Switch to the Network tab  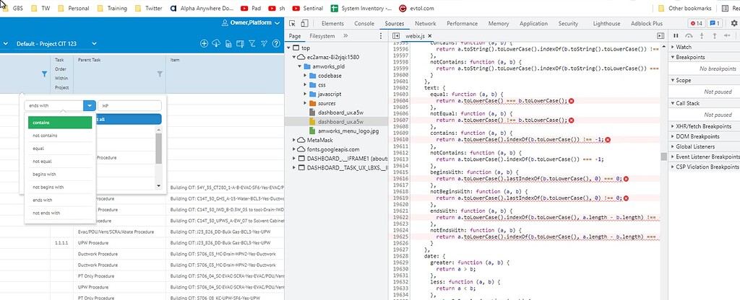point(425,23)
